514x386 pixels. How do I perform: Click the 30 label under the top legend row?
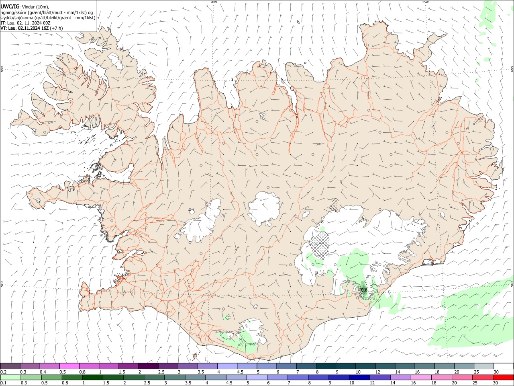pyautogui.click(x=496, y=372)
